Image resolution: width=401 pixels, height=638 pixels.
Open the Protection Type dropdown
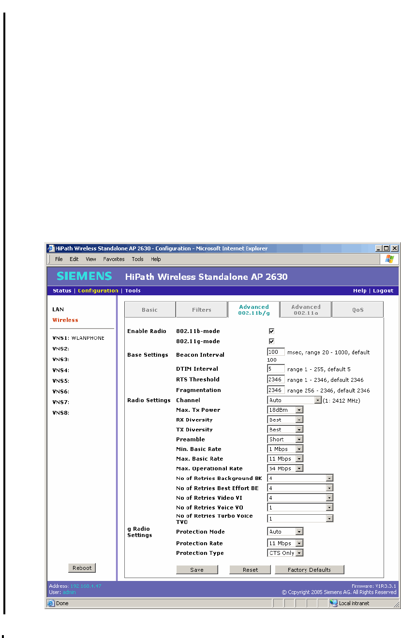(285, 553)
